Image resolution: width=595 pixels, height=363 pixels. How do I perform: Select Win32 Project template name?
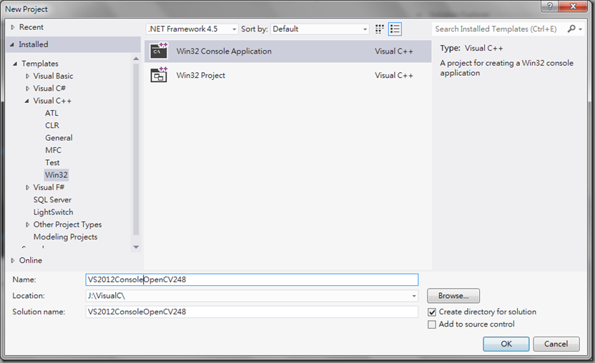pos(201,76)
